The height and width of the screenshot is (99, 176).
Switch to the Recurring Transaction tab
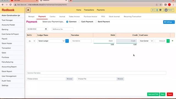coord(133,16)
